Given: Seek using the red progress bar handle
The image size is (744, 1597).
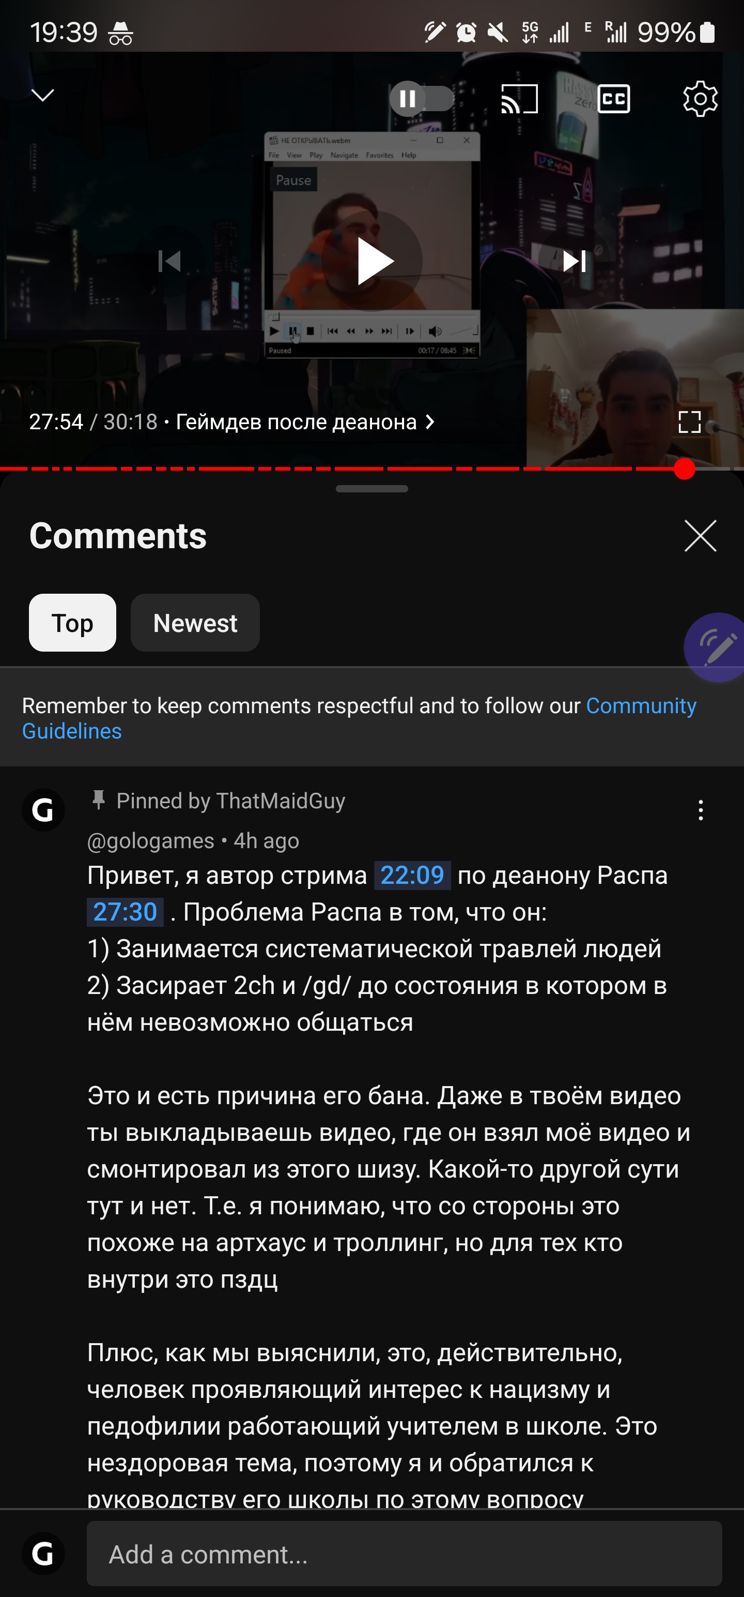Looking at the screenshot, I should [685, 469].
